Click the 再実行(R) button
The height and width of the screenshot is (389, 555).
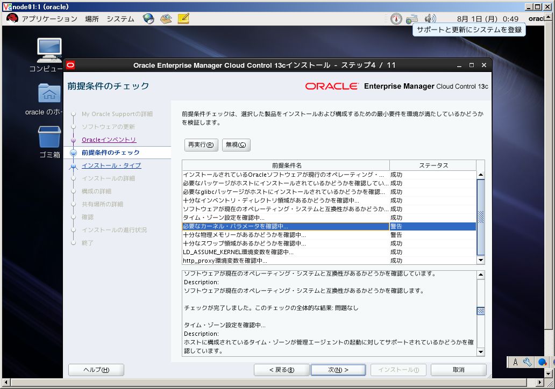coord(201,145)
